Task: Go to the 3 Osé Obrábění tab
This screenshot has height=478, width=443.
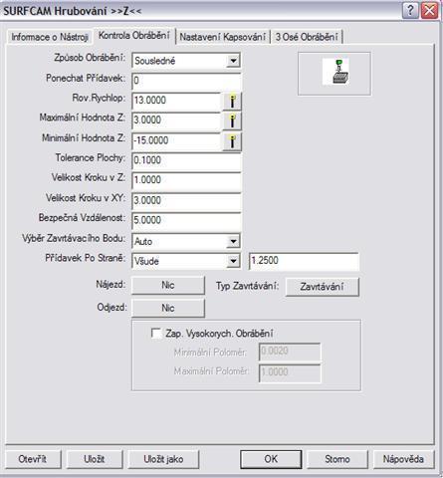Action: click(307, 37)
